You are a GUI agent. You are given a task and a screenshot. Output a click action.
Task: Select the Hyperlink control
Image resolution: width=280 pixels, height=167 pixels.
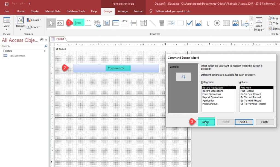[97, 23]
